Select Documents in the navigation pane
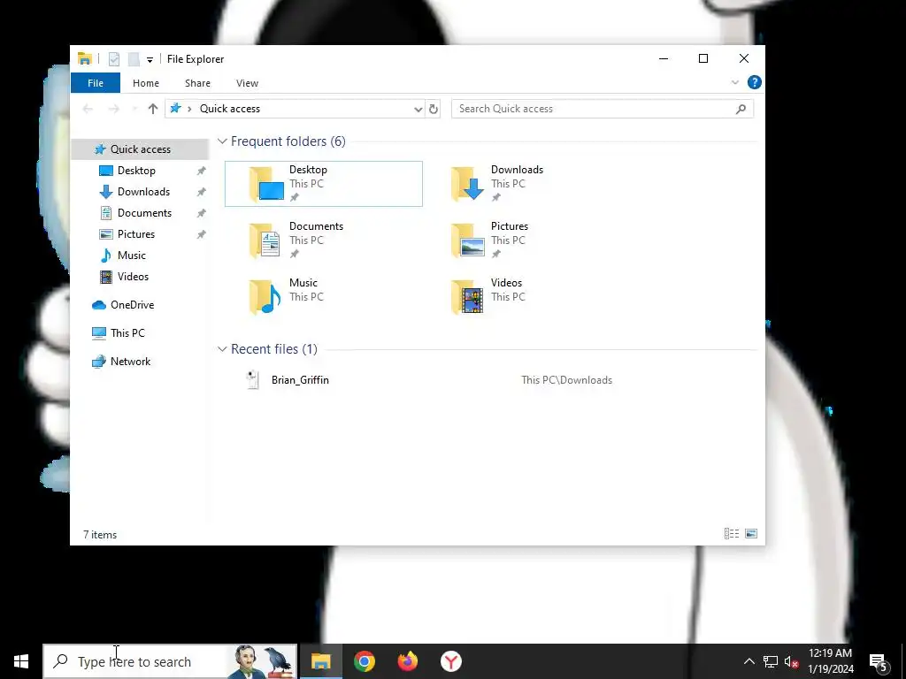This screenshot has width=906, height=679. point(144,213)
